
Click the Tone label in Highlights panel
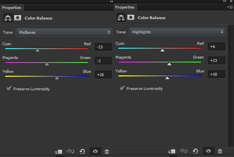click(x=121, y=32)
